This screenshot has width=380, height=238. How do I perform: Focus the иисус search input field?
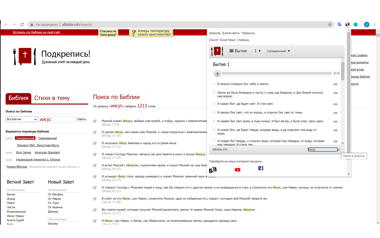click(x=57, y=119)
